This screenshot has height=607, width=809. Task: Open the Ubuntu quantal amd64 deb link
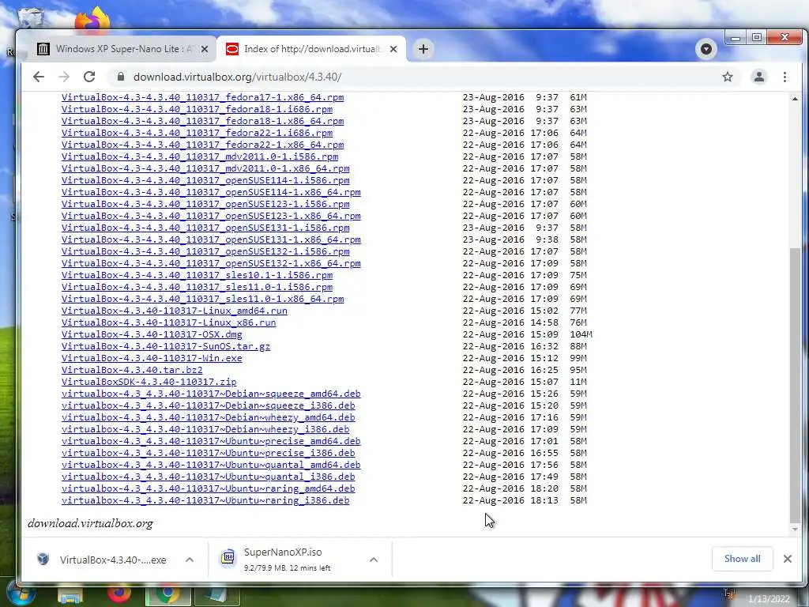click(211, 465)
